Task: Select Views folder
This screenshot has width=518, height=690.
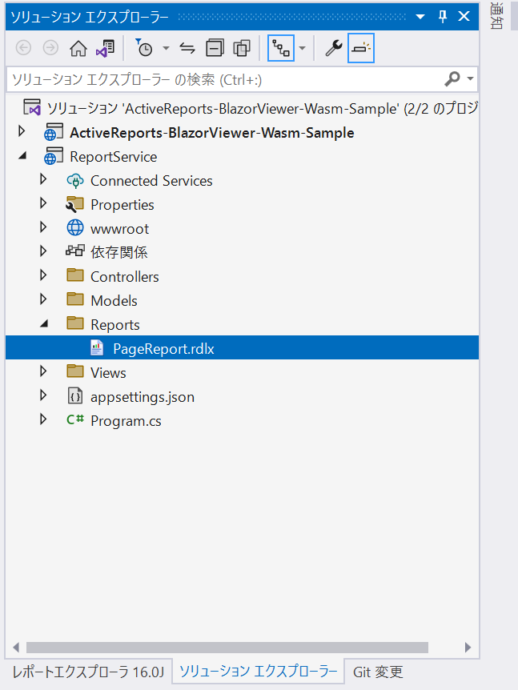Action: 108,373
